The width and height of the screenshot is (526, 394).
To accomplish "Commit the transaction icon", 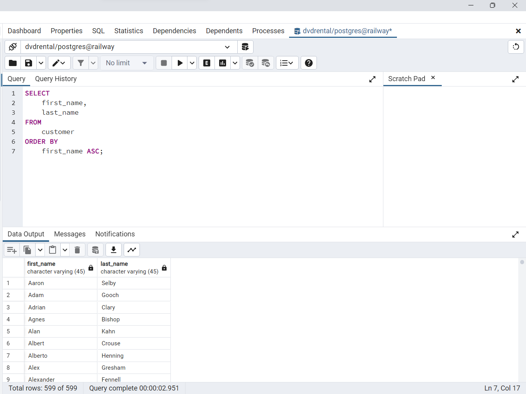I will tap(250, 63).
